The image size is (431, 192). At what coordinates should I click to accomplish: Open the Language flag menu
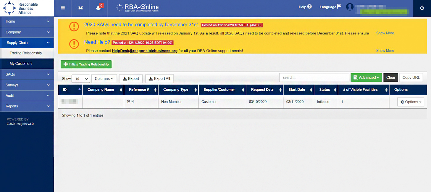[x=330, y=7]
